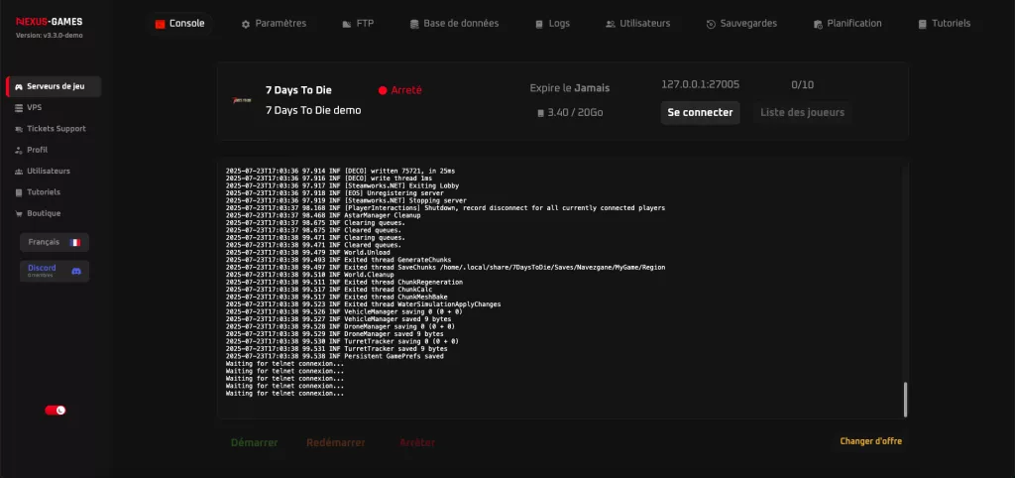
Task: Open the Sauvegardes tab
Action: click(741, 24)
